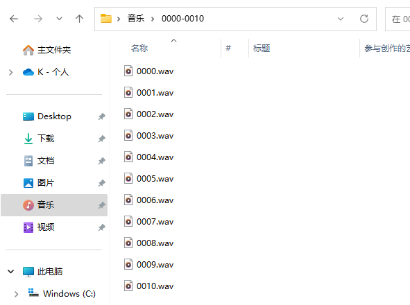Select file 0006.wav
410x305 pixels.
pos(155,200)
